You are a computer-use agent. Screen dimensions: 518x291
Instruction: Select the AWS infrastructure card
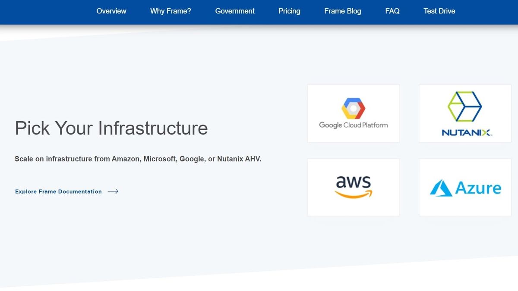[353, 187]
